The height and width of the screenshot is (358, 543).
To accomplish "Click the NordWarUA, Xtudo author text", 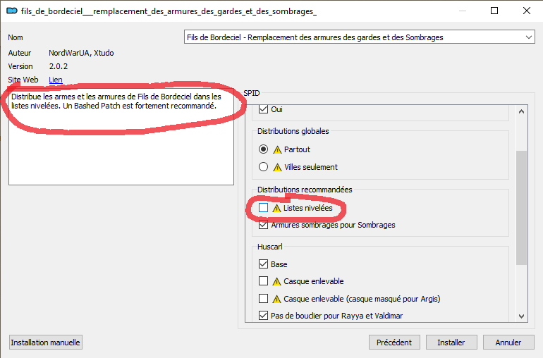I will [x=81, y=53].
